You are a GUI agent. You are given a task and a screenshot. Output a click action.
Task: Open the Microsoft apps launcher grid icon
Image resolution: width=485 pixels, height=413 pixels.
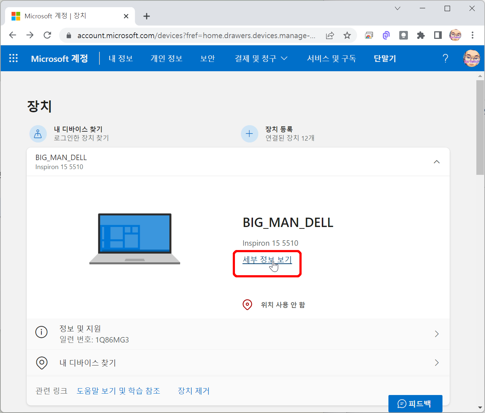coord(13,58)
